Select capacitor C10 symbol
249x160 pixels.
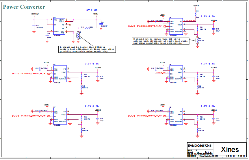point(156,21)
